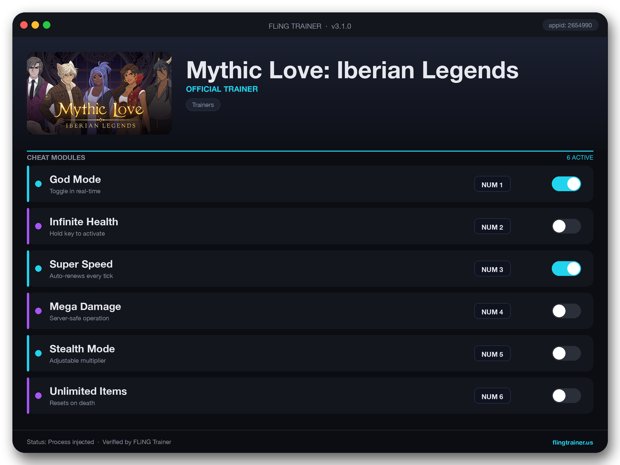Switch on the Stealth Mode toggle

tap(566, 353)
